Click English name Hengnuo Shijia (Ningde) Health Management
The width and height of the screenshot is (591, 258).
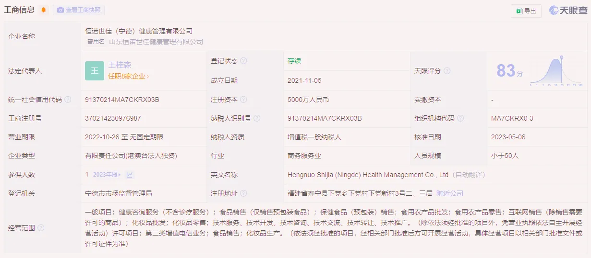368,175
